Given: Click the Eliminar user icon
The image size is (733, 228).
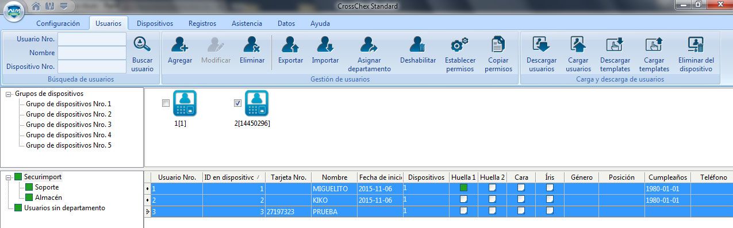Looking at the screenshot, I should [252, 45].
